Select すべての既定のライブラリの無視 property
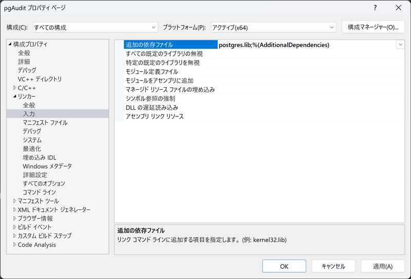Image resolution: width=411 pixels, height=279 pixels. (164, 54)
